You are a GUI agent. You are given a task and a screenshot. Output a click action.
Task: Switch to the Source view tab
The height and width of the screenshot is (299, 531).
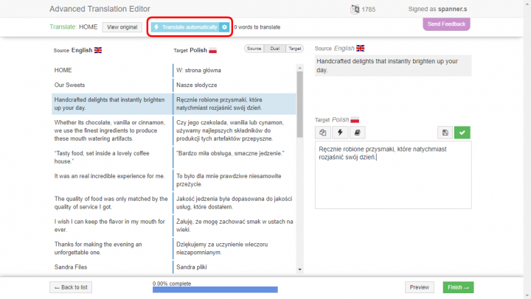pyautogui.click(x=254, y=49)
